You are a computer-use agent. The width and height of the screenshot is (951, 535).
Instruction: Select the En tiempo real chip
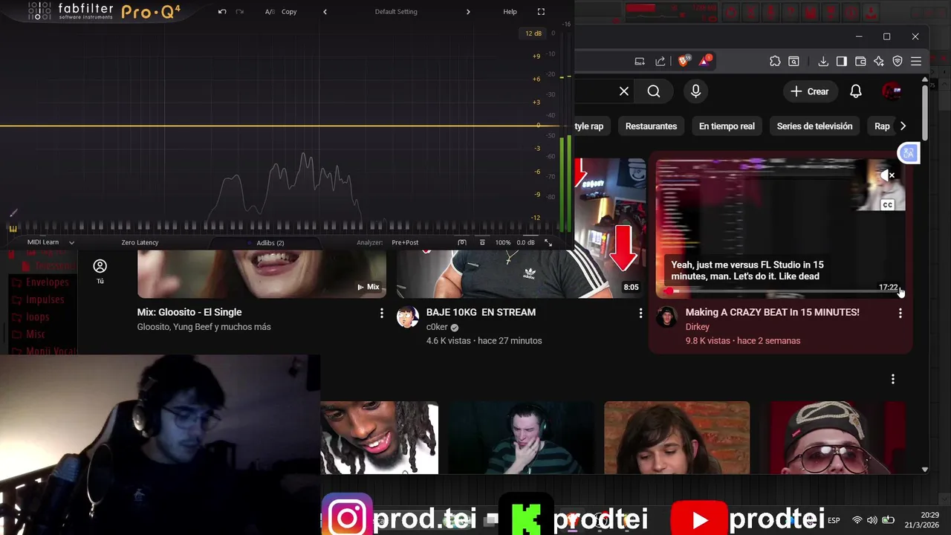[727, 126]
